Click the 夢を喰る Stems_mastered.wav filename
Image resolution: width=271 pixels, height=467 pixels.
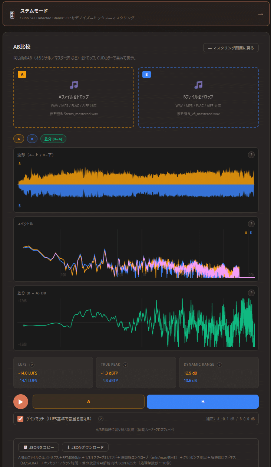pyautogui.click(x=74, y=114)
